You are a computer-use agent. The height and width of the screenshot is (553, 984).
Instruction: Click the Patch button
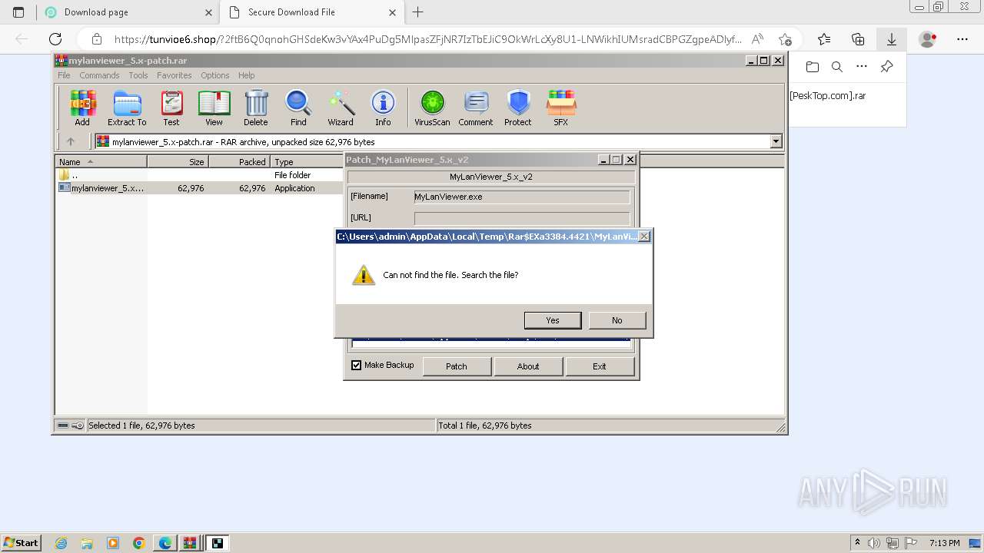point(457,366)
